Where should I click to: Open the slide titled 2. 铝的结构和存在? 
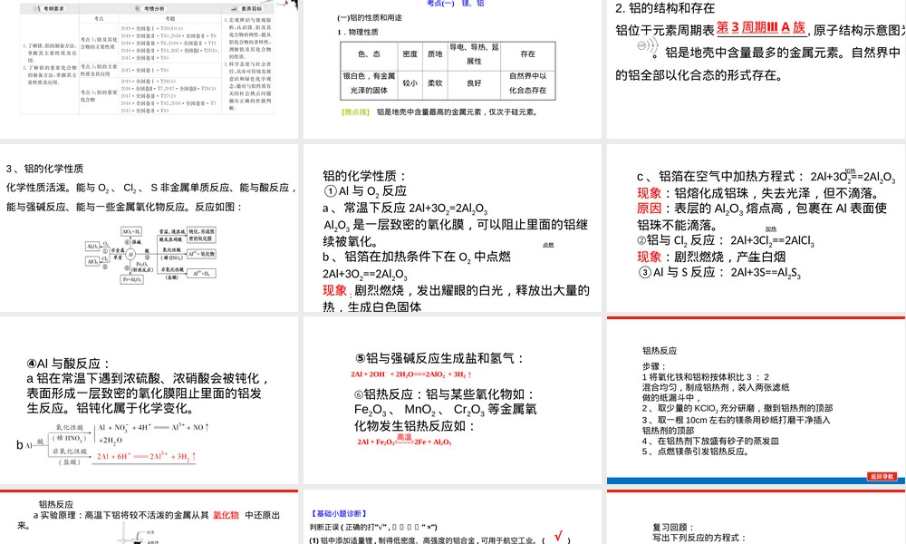[x=757, y=70]
